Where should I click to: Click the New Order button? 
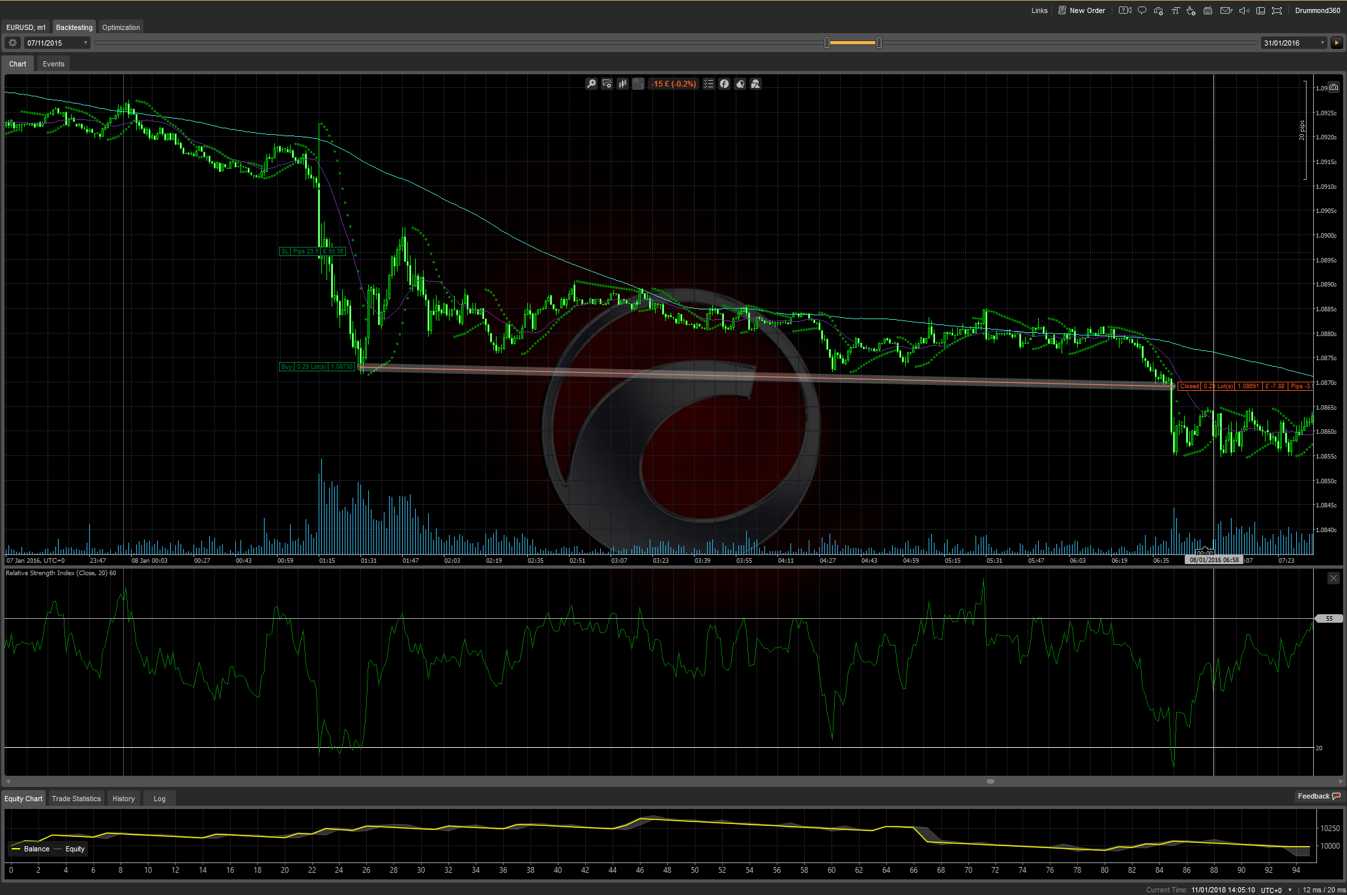(x=1082, y=10)
